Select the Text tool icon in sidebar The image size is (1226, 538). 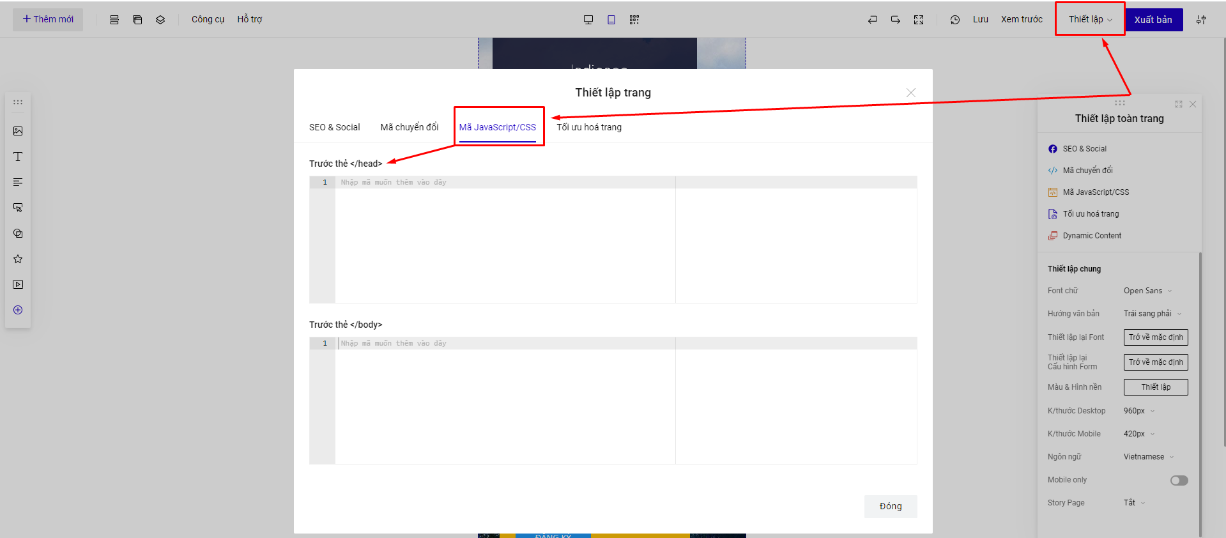18,157
